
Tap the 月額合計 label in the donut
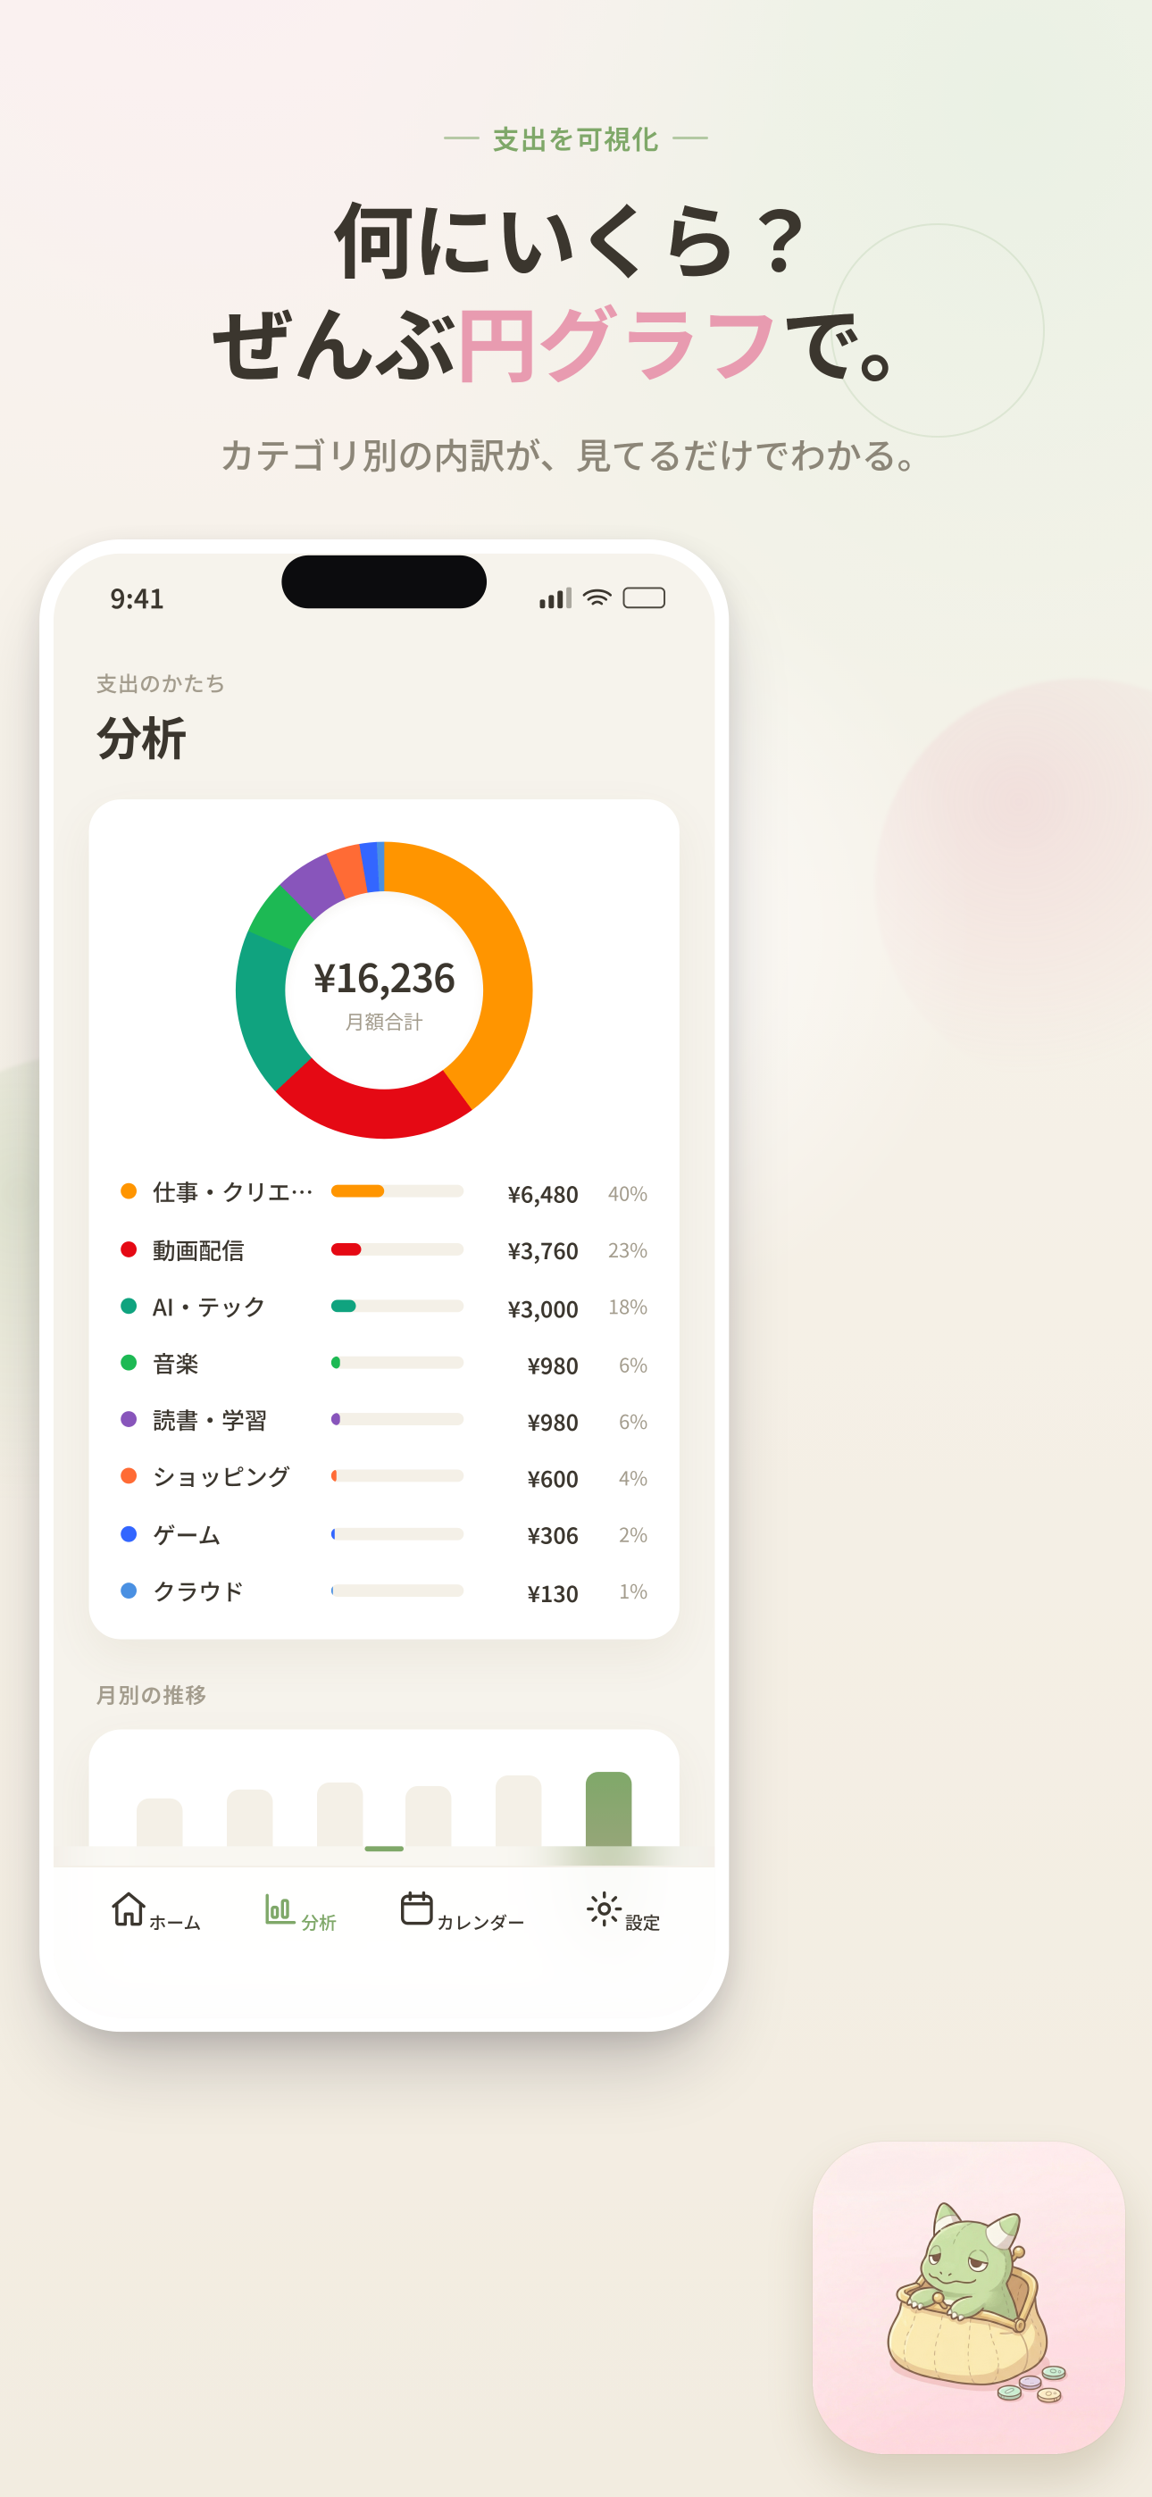coord(384,1022)
